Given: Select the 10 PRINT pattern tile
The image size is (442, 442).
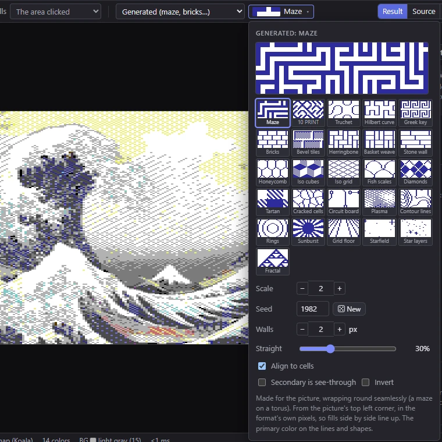Looking at the screenshot, I should click(308, 113).
